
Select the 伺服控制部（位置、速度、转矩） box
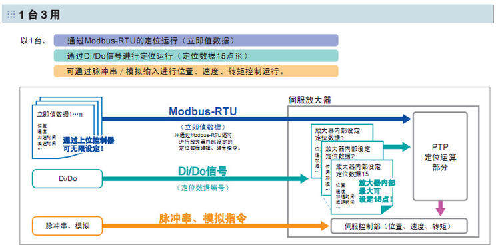(x=399, y=226)
